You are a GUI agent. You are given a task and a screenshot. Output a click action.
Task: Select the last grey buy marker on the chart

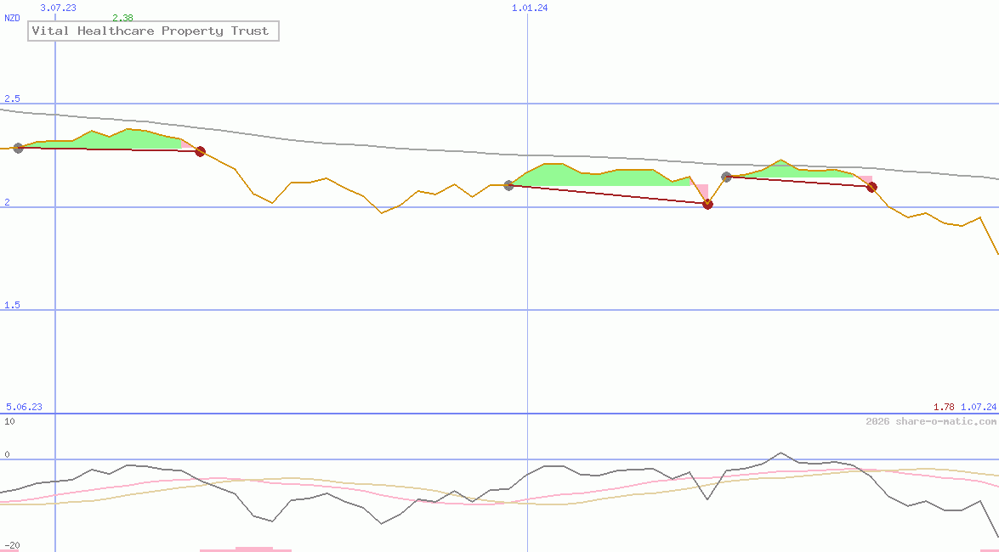coord(726,177)
